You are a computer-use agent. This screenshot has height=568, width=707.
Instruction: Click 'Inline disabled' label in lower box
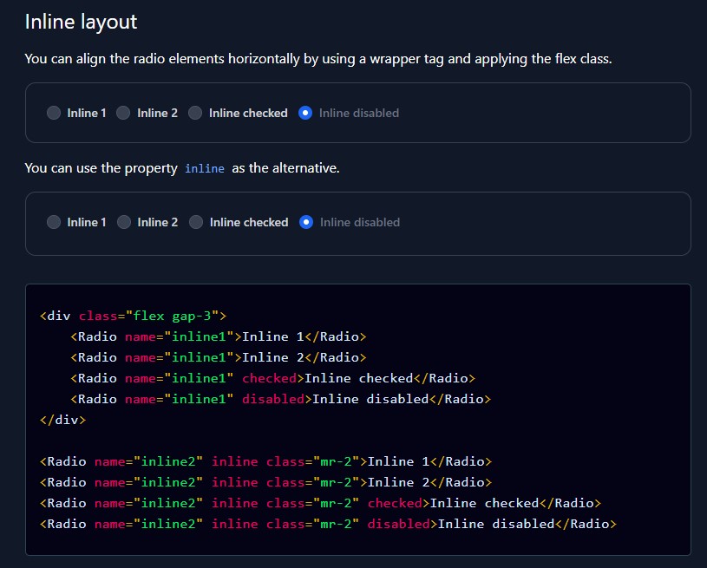[x=360, y=223]
